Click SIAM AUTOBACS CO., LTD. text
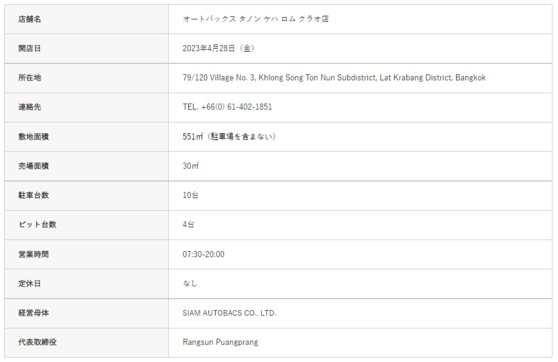This screenshot has height=362, width=558. pos(229,313)
